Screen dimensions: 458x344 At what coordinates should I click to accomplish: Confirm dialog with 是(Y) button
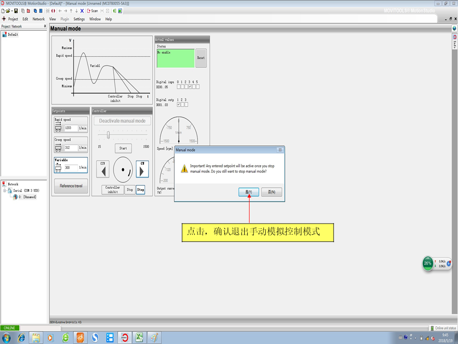tap(249, 192)
